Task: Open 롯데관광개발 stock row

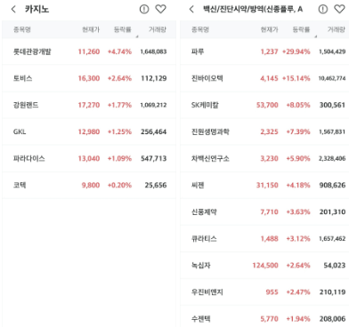Action: [x=89, y=52]
